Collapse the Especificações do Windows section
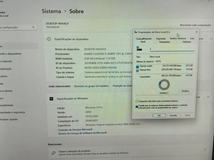Screen dimensions: 214x160 208,97
